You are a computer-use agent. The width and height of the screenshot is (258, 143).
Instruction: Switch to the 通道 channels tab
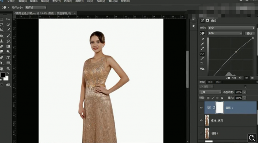[210, 82]
